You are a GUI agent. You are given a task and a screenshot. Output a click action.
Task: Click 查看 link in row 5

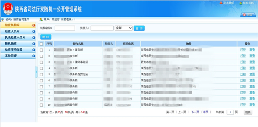click(x=252, y=74)
